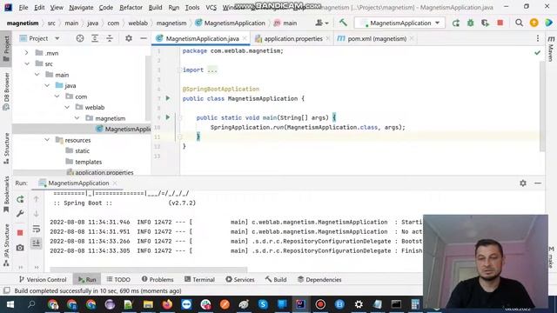The height and width of the screenshot is (313, 557).
Task: Run with coverage icon in toolbar
Action: pos(485,23)
